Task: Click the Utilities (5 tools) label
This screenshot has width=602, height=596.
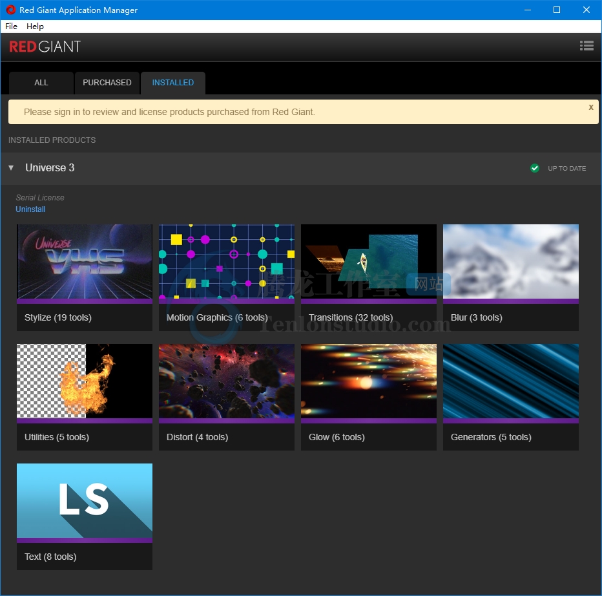Action: [x=57, y=437]
